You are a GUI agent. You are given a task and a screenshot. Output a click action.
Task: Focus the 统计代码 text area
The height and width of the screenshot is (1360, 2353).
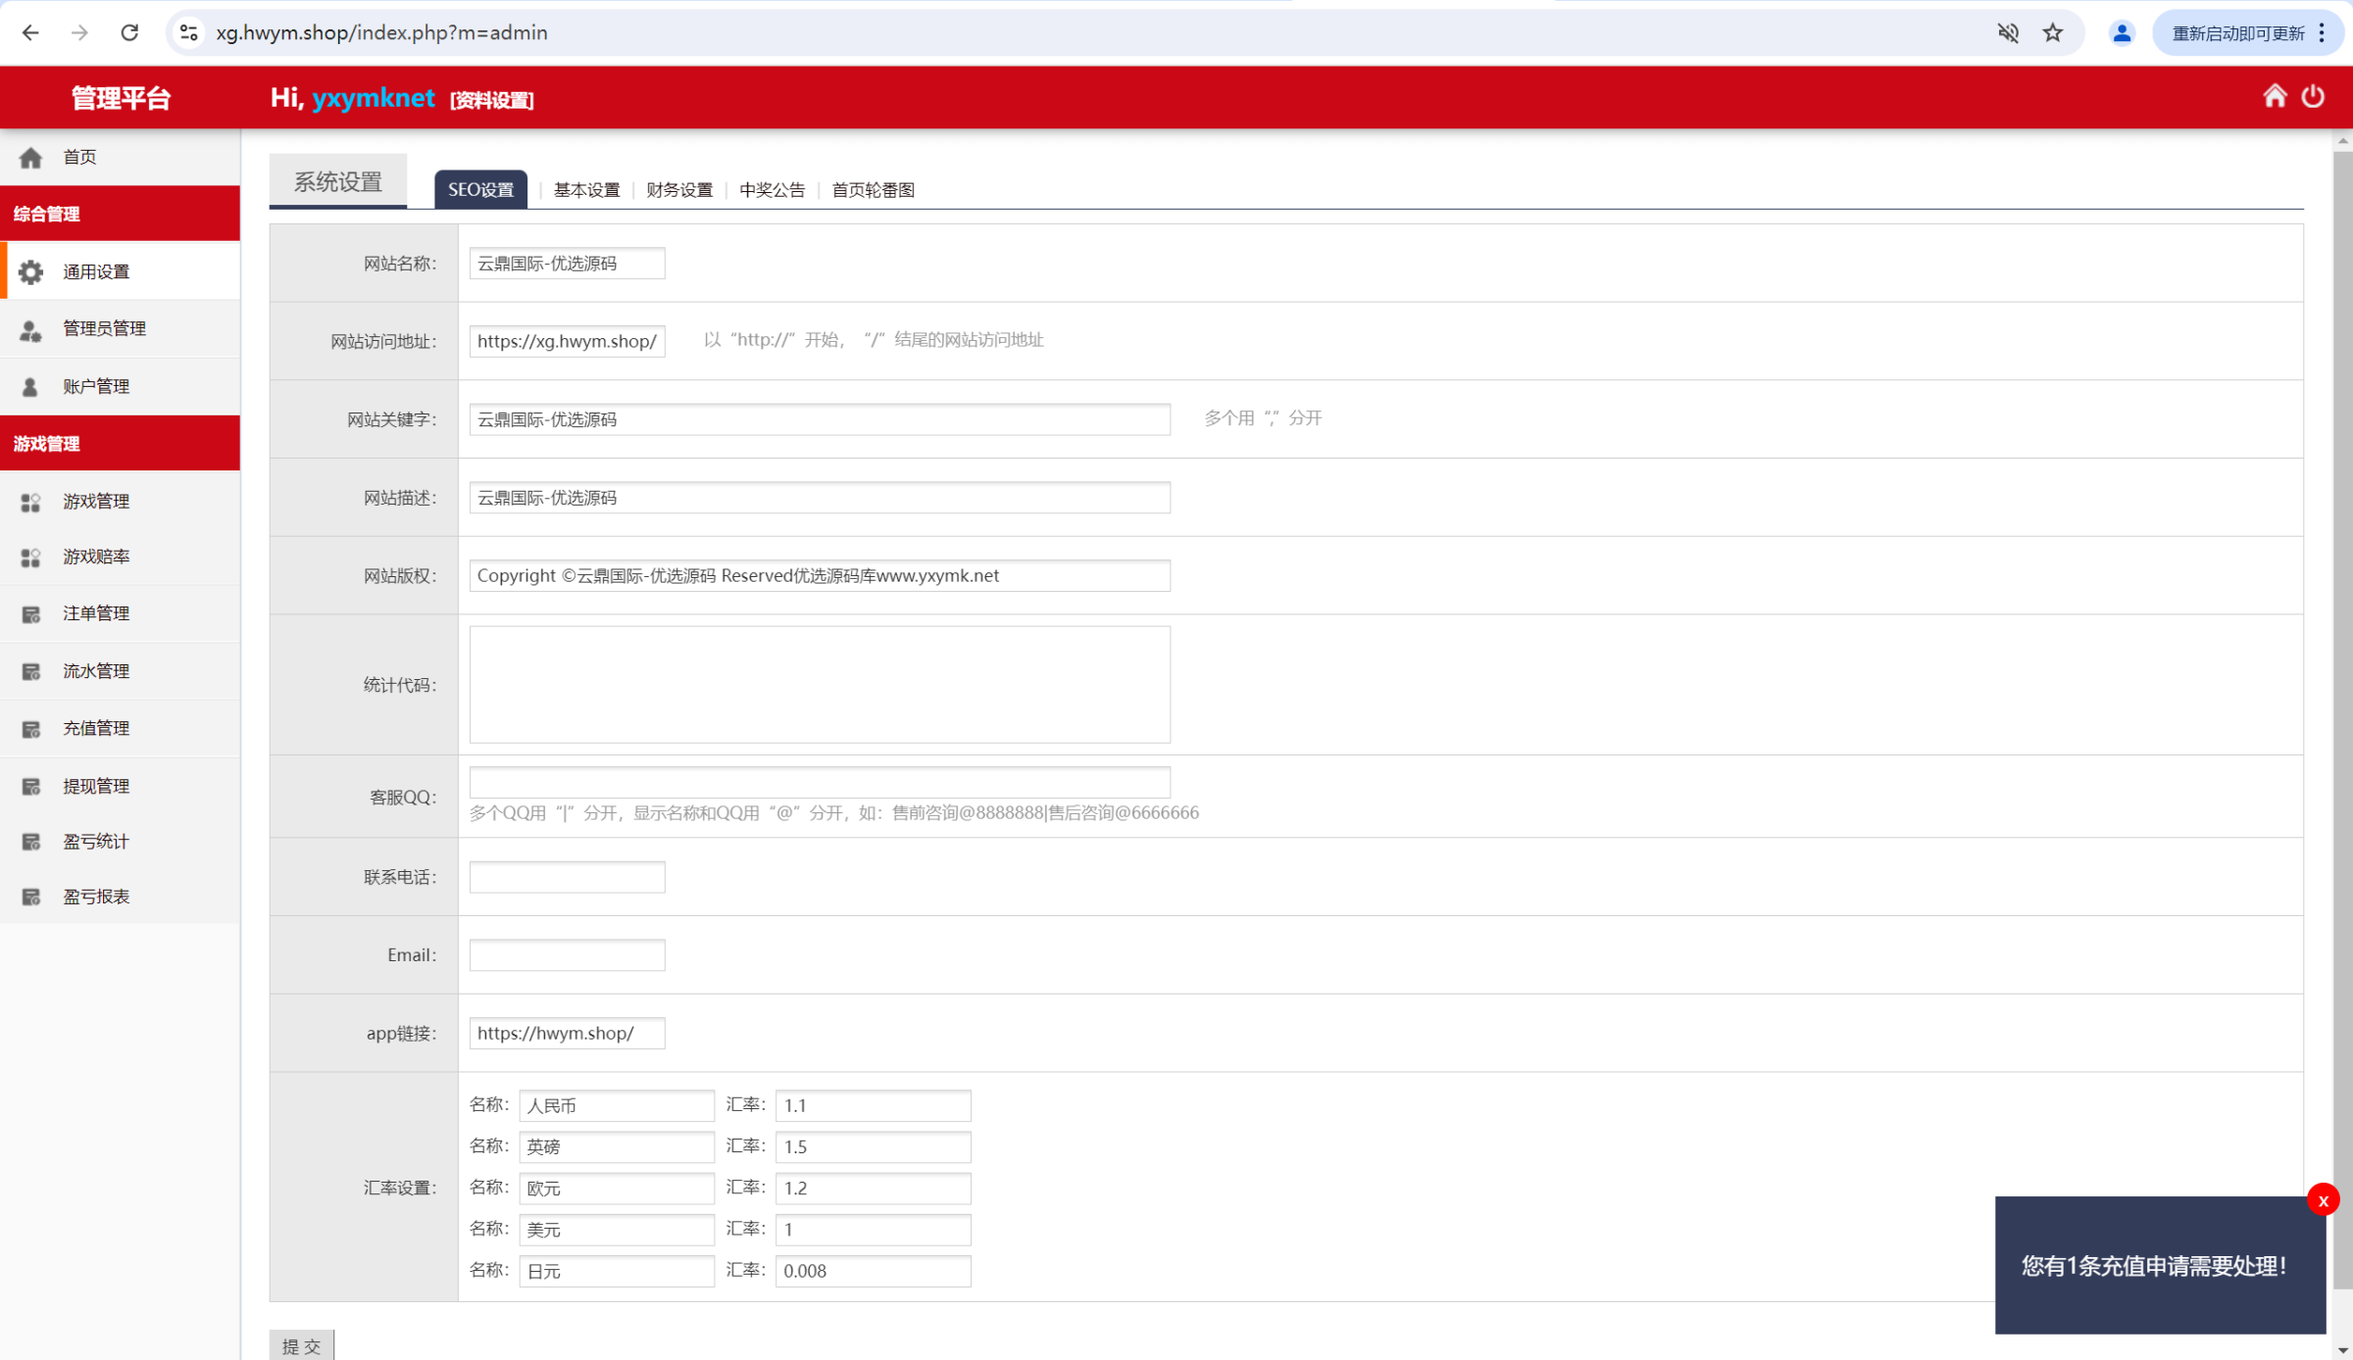click(820, 684)
